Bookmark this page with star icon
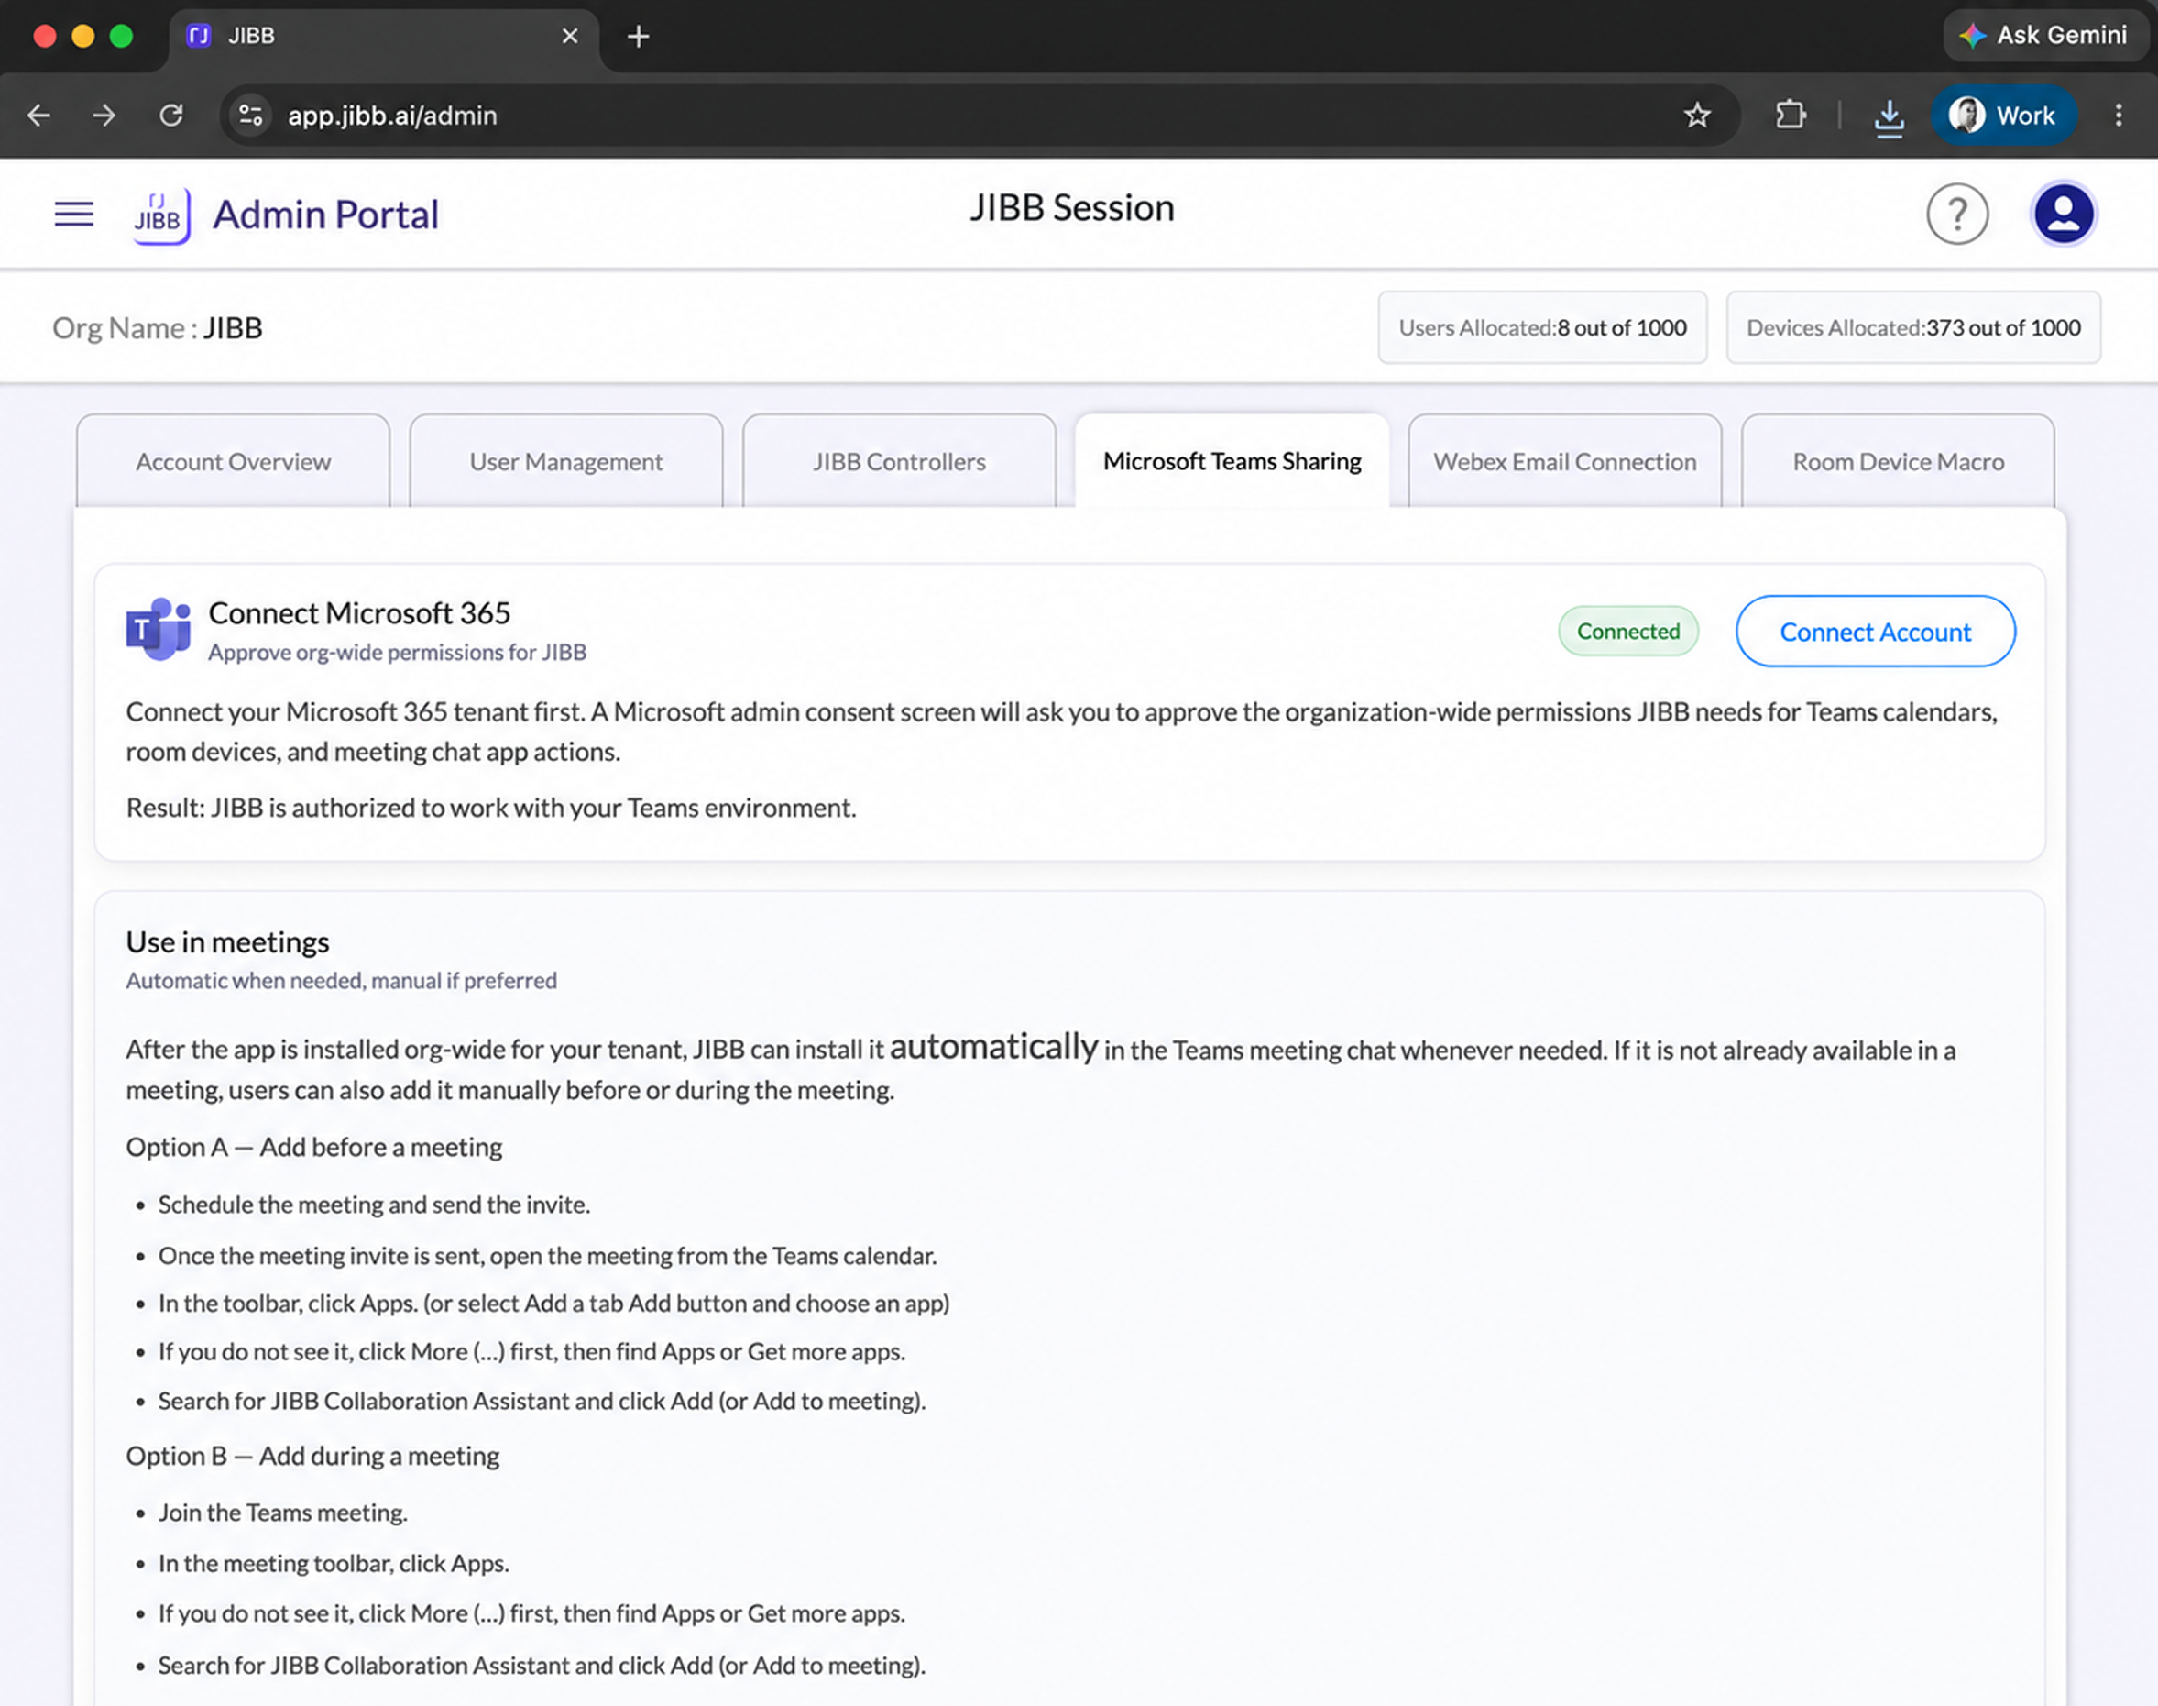2158x1706 pixels. (1697, 116)
